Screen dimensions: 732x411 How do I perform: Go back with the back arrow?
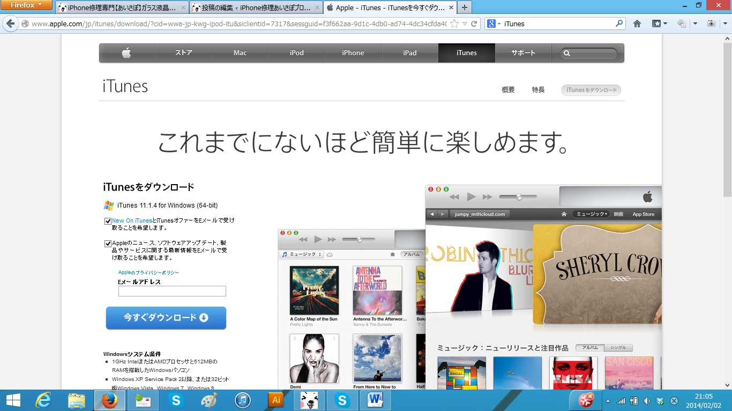9,24
